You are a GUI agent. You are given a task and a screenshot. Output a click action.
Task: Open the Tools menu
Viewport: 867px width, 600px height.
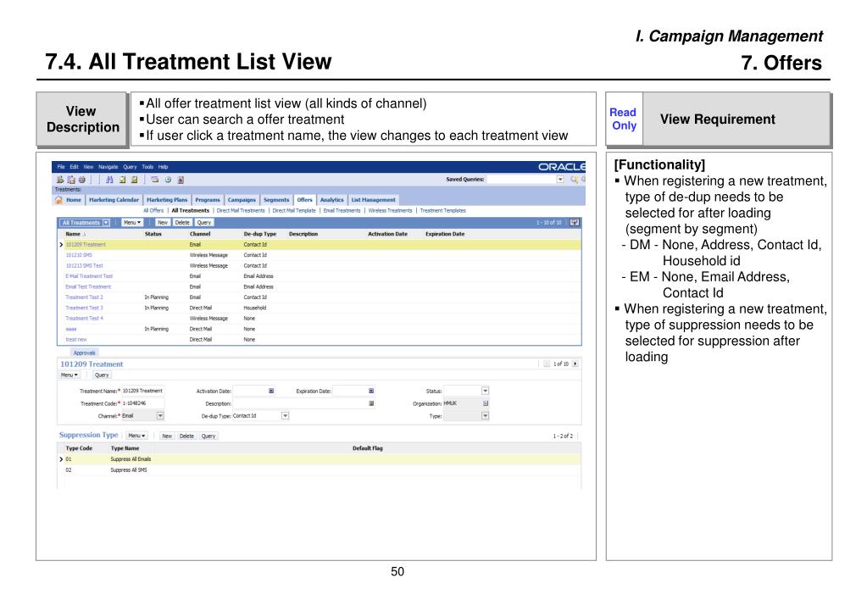(x=147, y=166)
